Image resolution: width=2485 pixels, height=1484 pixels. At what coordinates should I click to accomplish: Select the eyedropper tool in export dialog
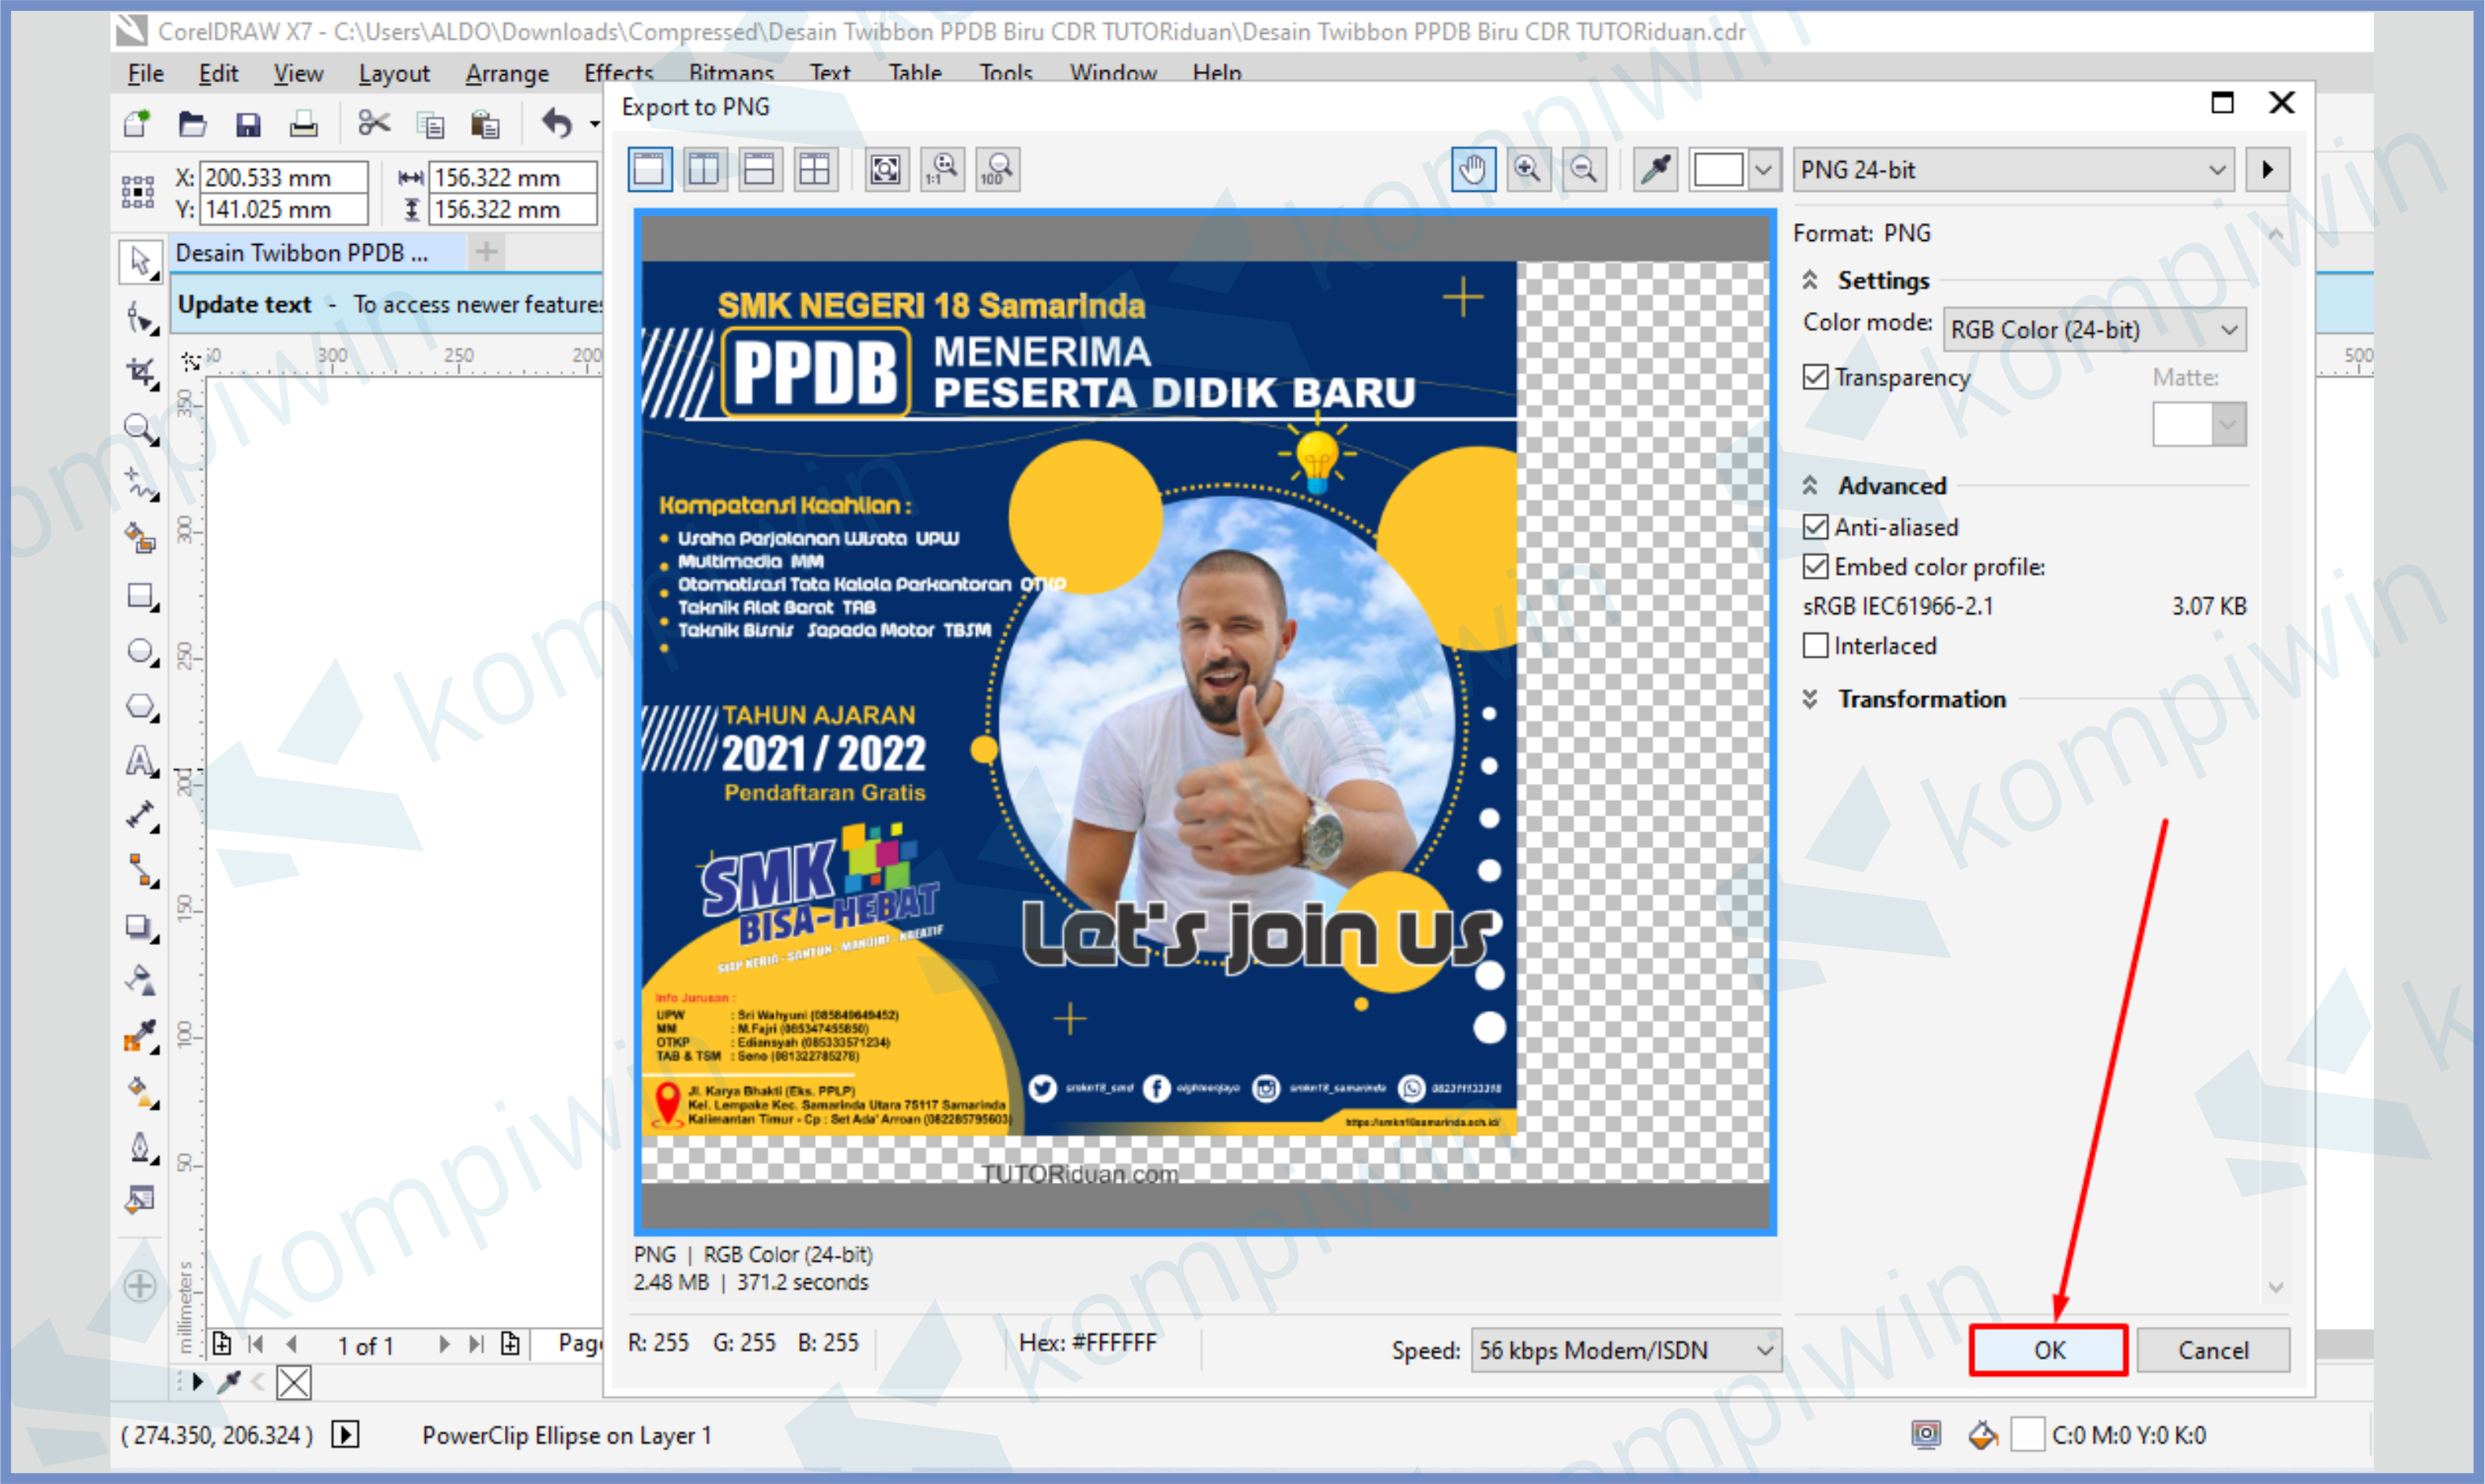click(1655, 170)
